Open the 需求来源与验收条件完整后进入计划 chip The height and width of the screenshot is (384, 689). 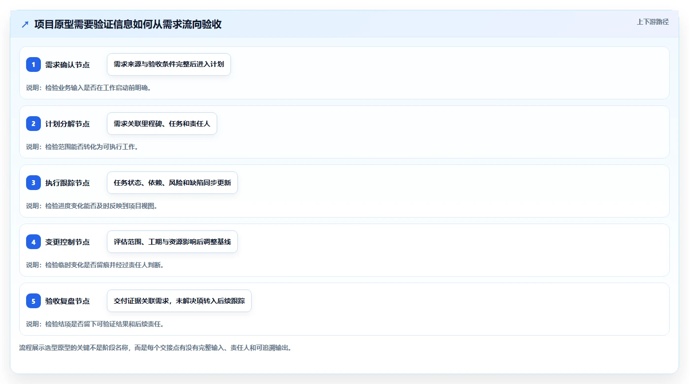169,64
